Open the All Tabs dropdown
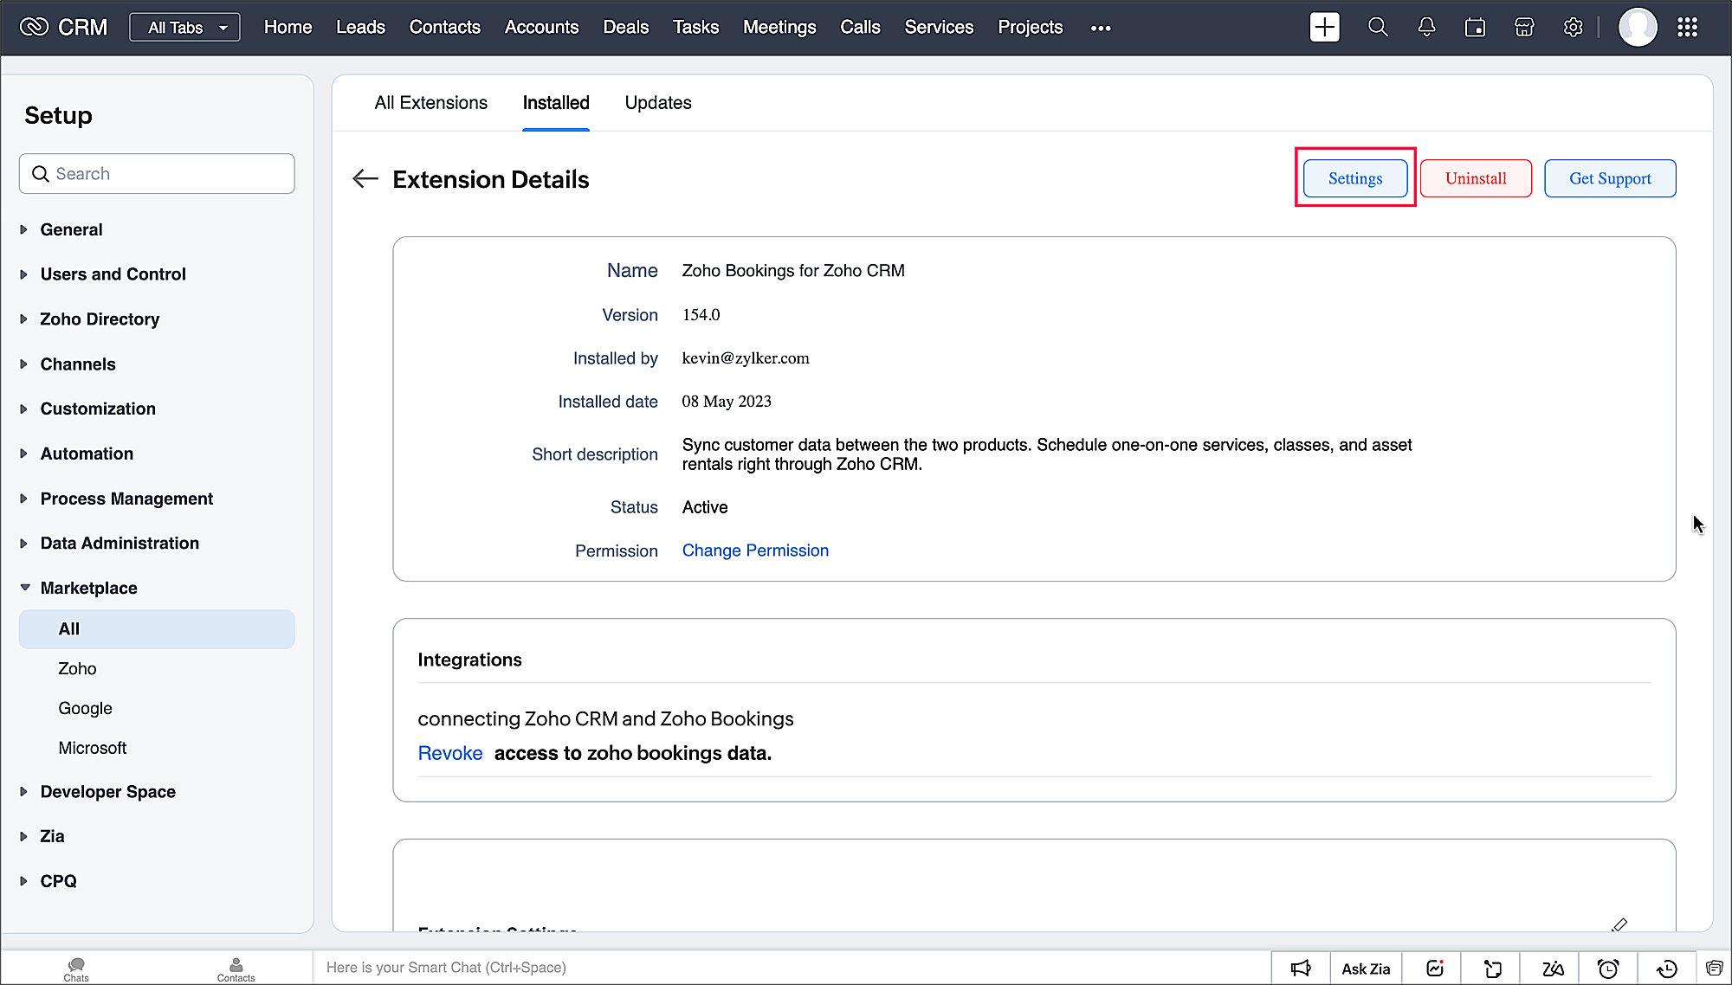This screenshot has height=985, width=1732. click(185, 28)
